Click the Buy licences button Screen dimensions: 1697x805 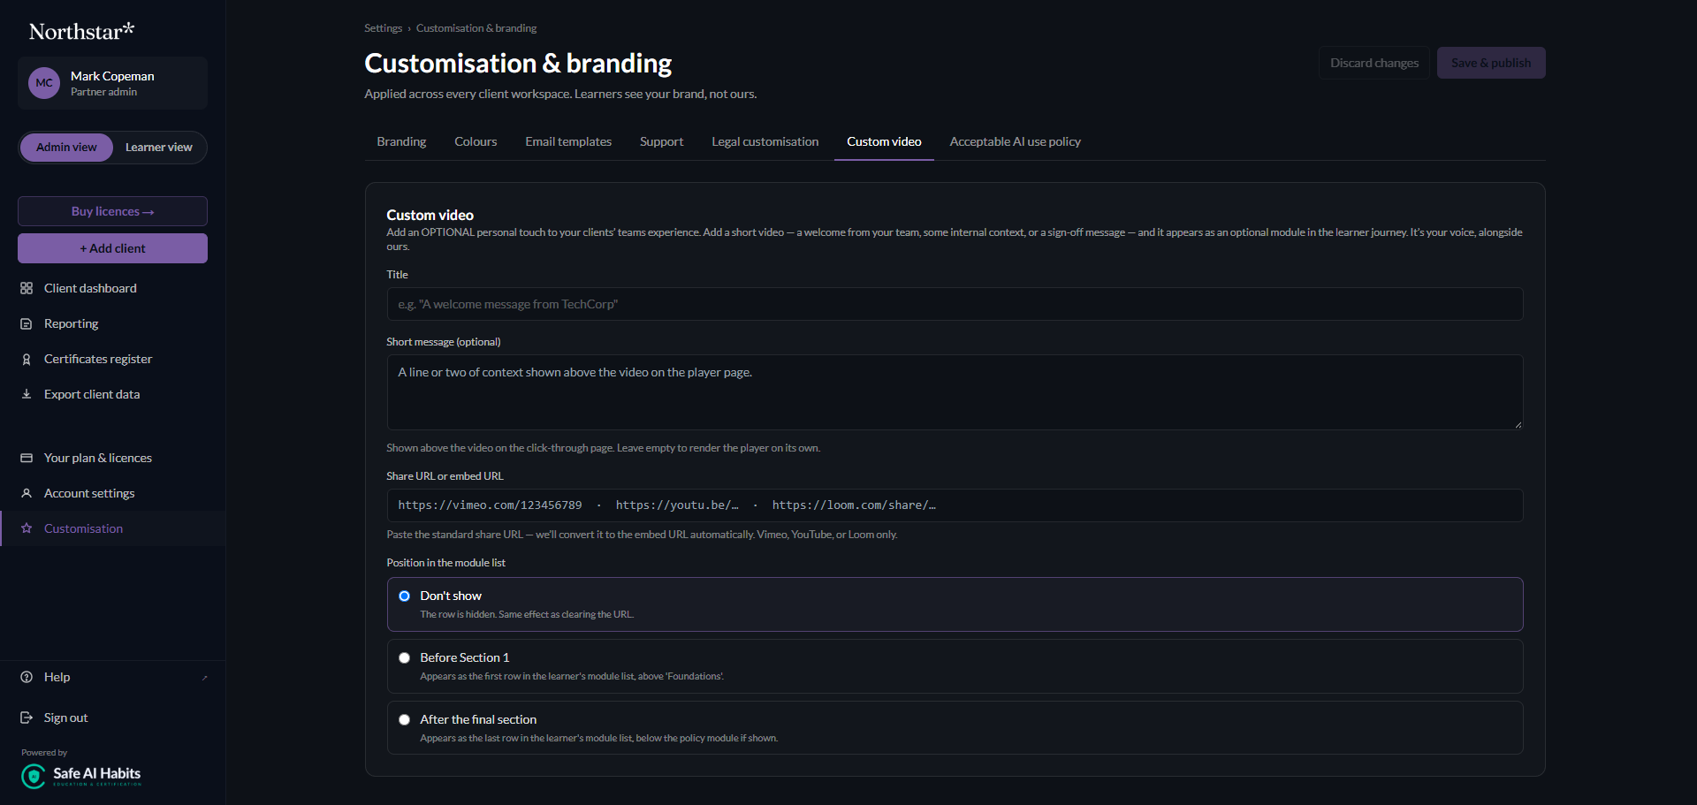coord(112,211)
